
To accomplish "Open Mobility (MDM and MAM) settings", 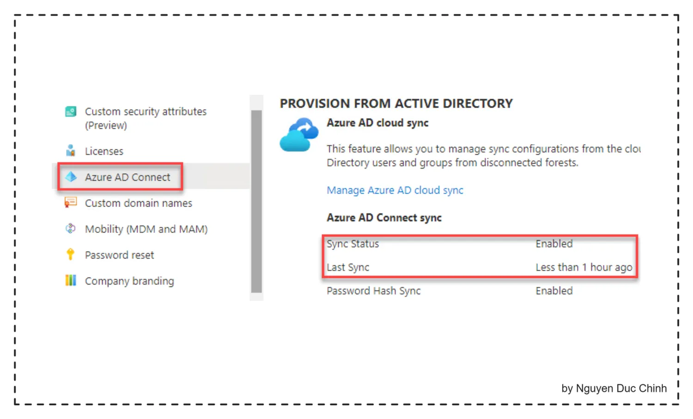I will [x=146, y=229].
